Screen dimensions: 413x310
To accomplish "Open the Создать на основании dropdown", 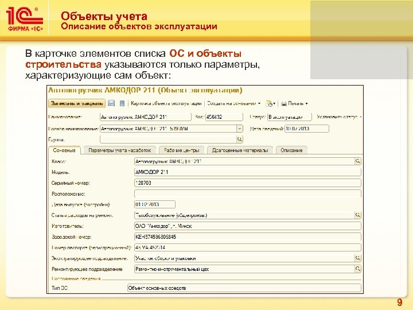I will coord(233,103).
